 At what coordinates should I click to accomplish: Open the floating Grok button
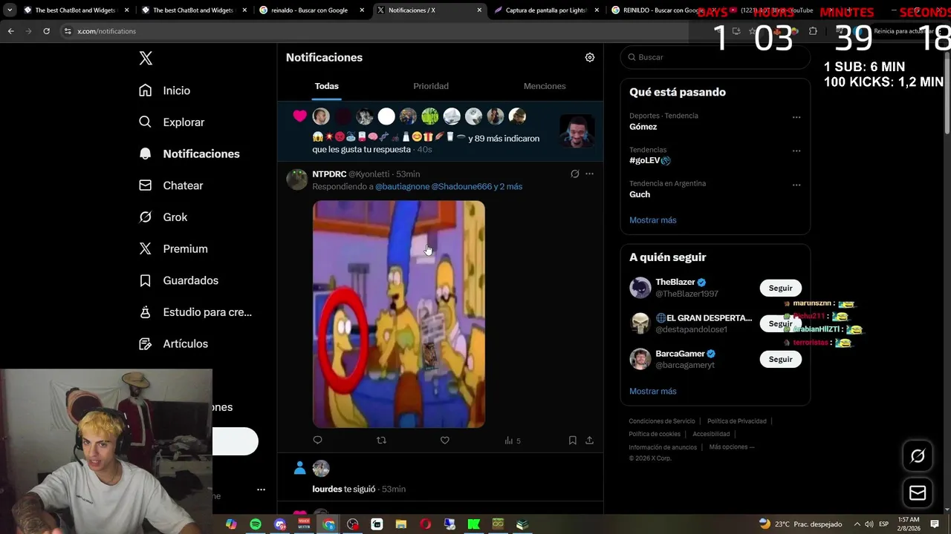[918, 456]
